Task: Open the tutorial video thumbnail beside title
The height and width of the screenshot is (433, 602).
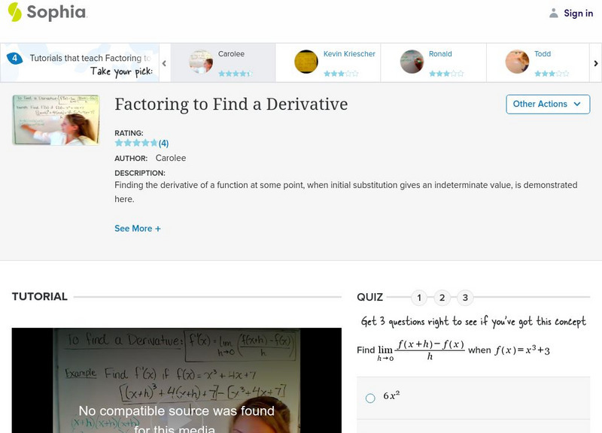Action: click(56, 120)
